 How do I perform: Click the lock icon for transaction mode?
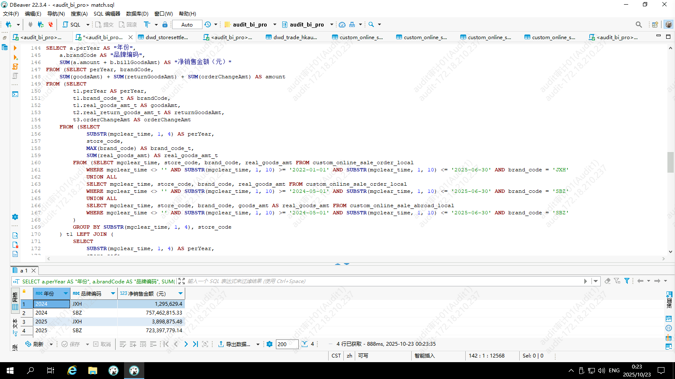165,24
